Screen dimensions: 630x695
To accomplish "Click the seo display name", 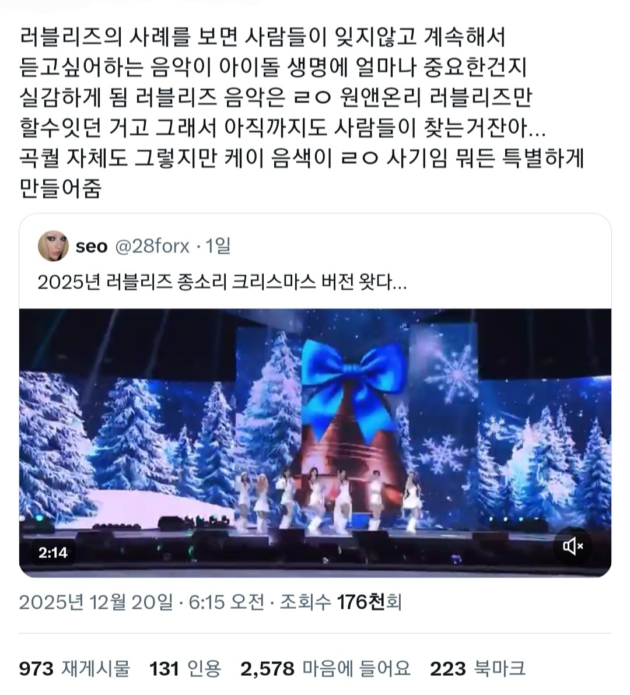I will pyautogui.click(x=92, y=247).
